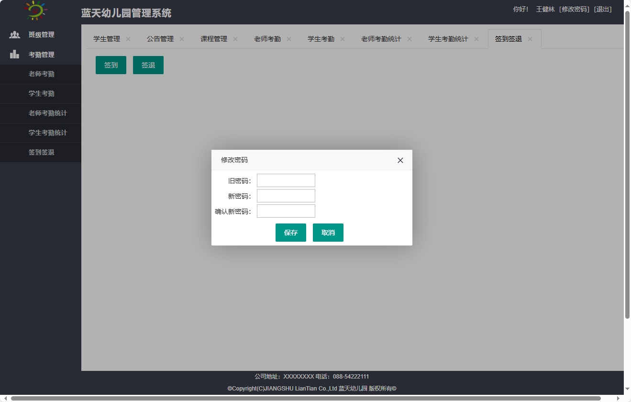
Task: Click the sun logo in the sidebar
Action: [35, 10]
